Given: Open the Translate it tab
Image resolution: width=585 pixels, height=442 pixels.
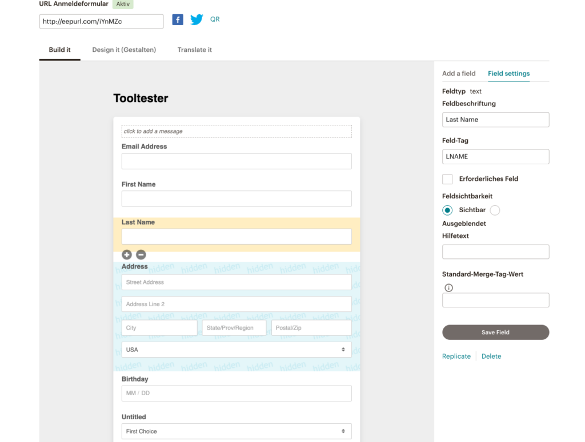Looking at the screenshot, I should 195,50.
